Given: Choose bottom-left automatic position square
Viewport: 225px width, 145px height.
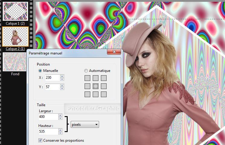Looking at the screenshot, I should coord(87,94).
